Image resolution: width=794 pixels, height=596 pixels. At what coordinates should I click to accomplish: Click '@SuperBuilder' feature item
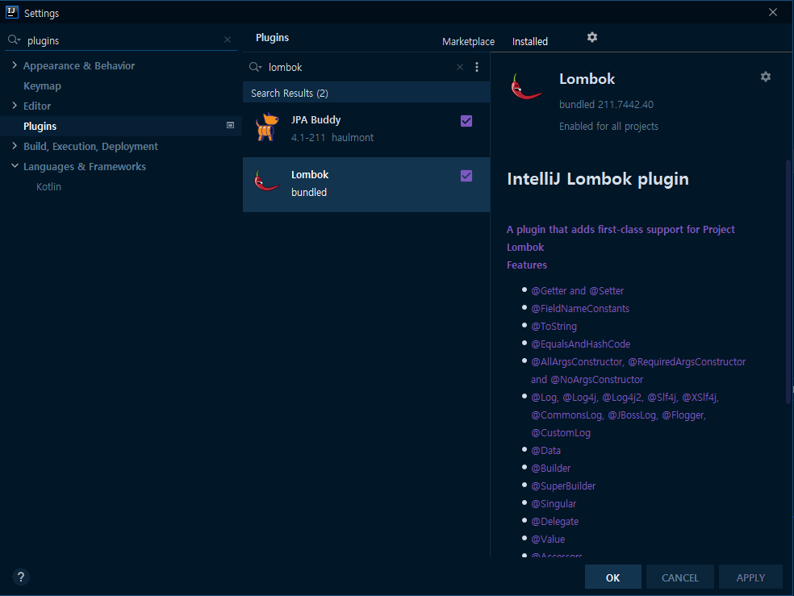coord(563,486)
